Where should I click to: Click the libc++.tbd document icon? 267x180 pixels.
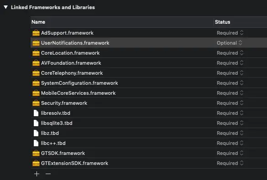pyautogui.click(x=36, y=143)
